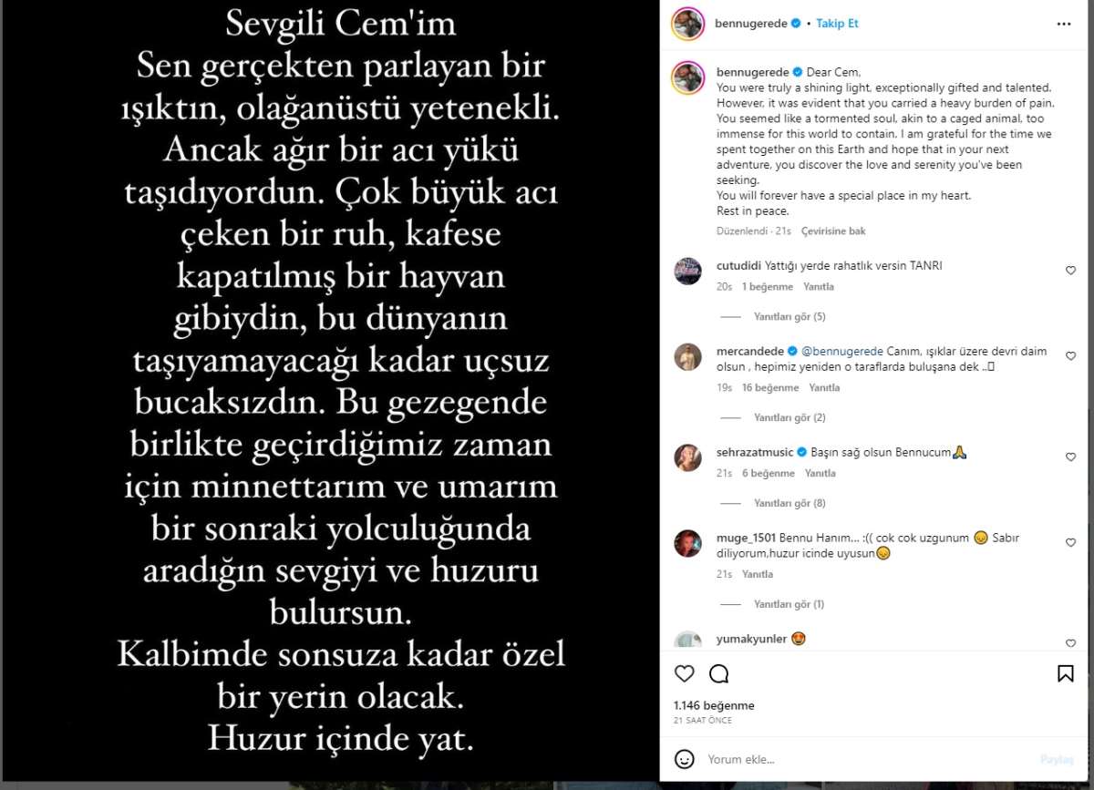Viewport: 1094px width, 790px height.
Task: Reply to cutudidi's comment via Yanıtla
Action: tap(819, 287)
